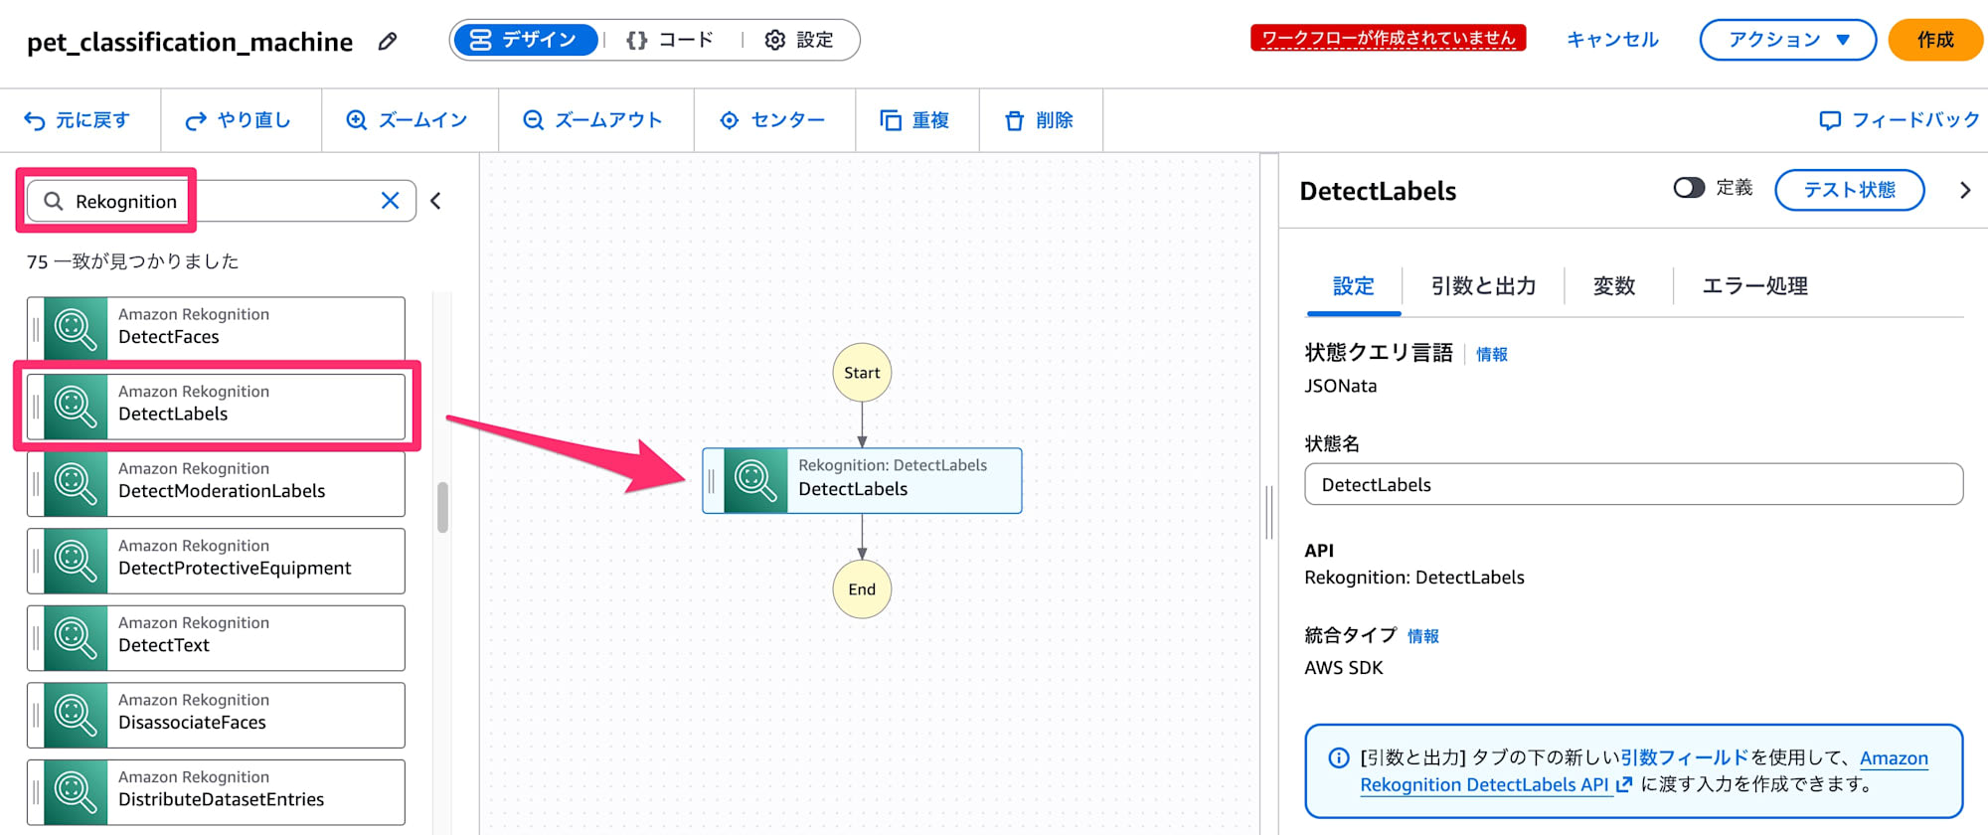Click the orange 作成 button

(1934, 40)
